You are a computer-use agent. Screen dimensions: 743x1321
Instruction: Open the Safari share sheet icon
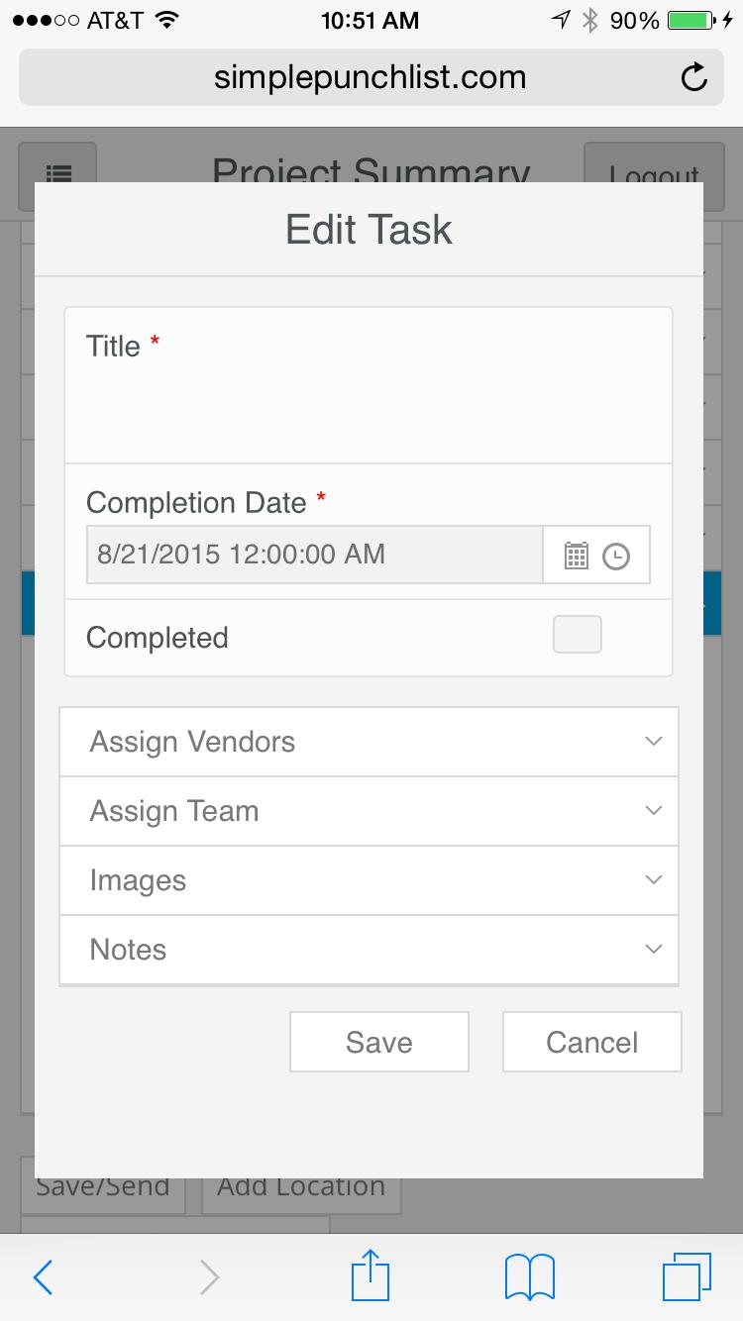370,1276
